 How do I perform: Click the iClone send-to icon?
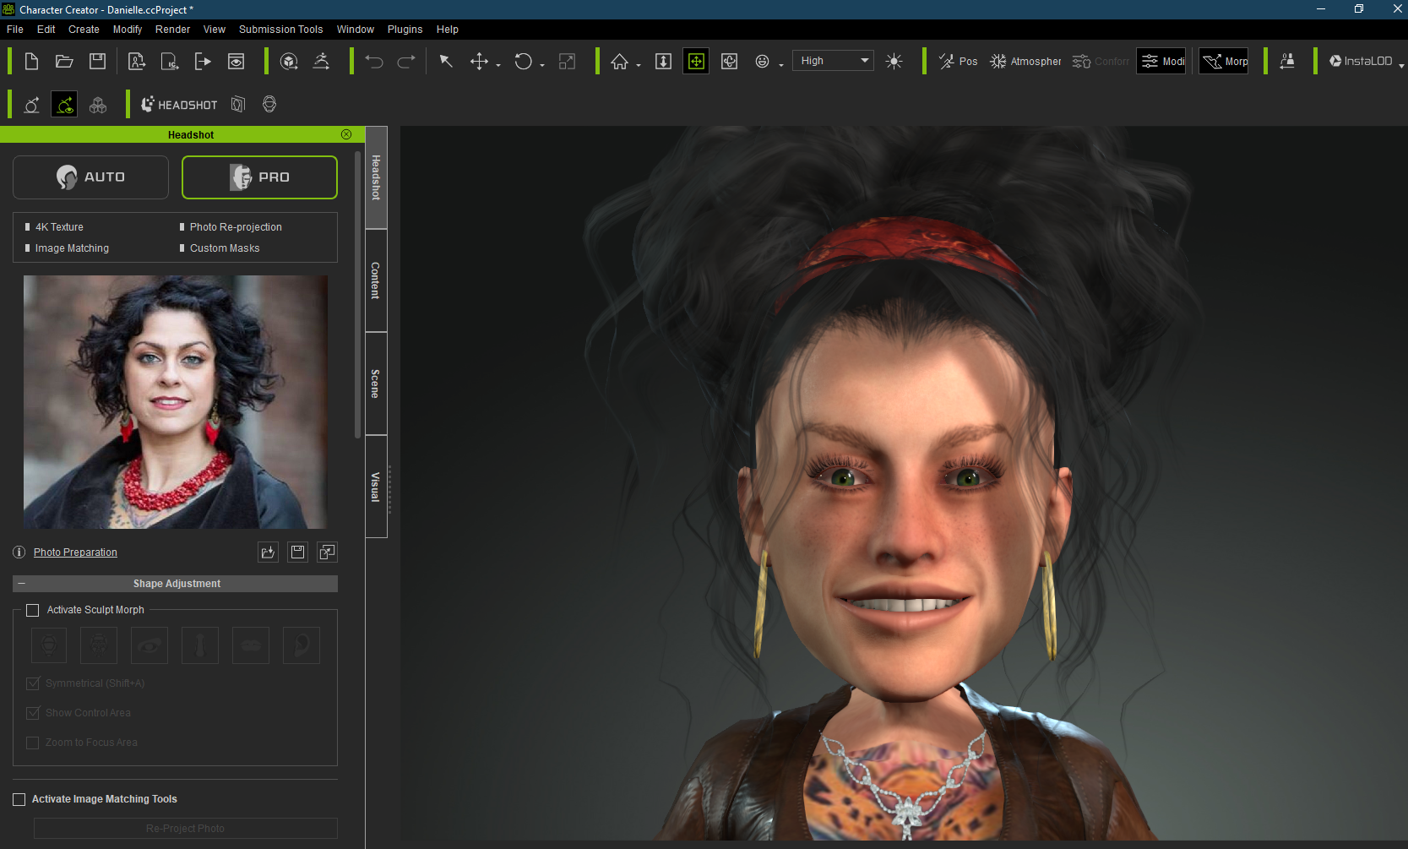click(170, 61)
